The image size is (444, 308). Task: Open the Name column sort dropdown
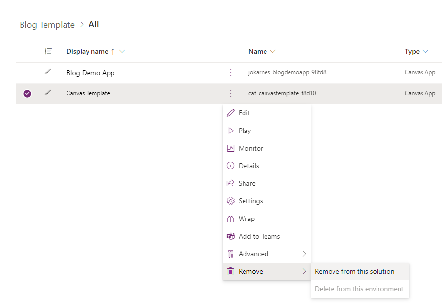point(273,51)
